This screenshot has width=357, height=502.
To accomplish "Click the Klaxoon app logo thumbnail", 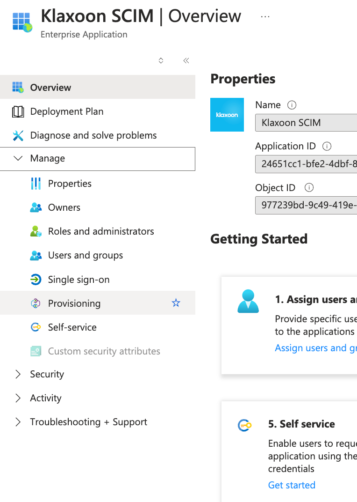I will [227, 115].
